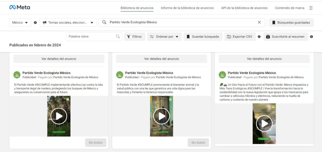Open API de la biblioteca de anuncios

coord(244,8)
